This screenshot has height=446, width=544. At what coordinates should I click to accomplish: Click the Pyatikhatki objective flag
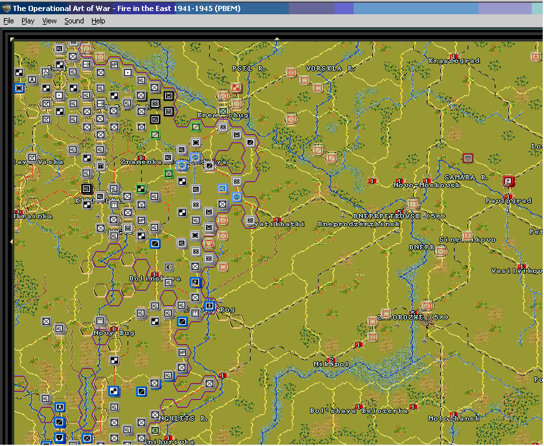[x=277, y=220]
